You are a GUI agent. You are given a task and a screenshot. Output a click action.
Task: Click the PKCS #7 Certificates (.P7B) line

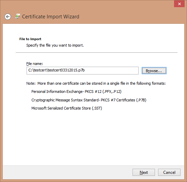coord(89,100)
